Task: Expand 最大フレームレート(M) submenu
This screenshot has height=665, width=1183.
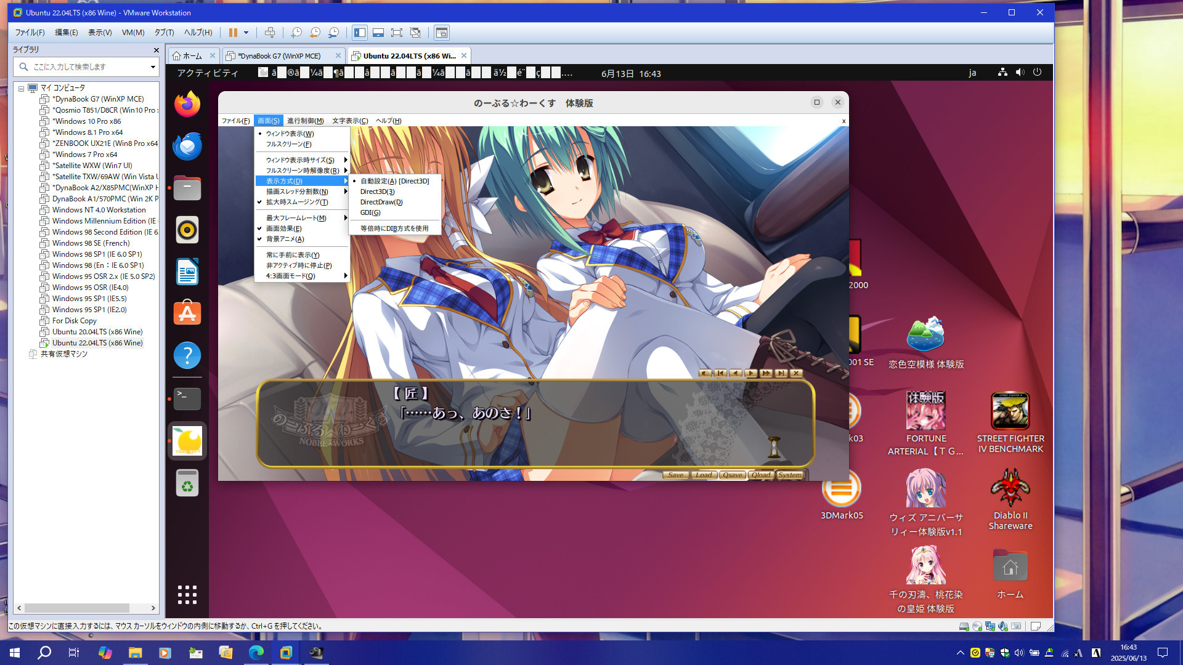Action: point(302,218)
